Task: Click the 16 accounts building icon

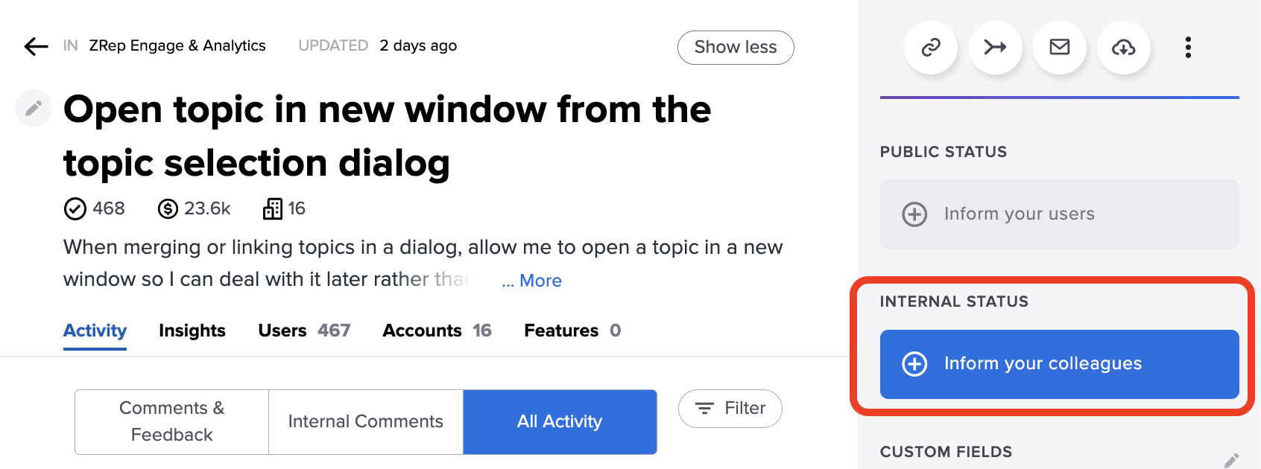Action: tap(273, 209)
